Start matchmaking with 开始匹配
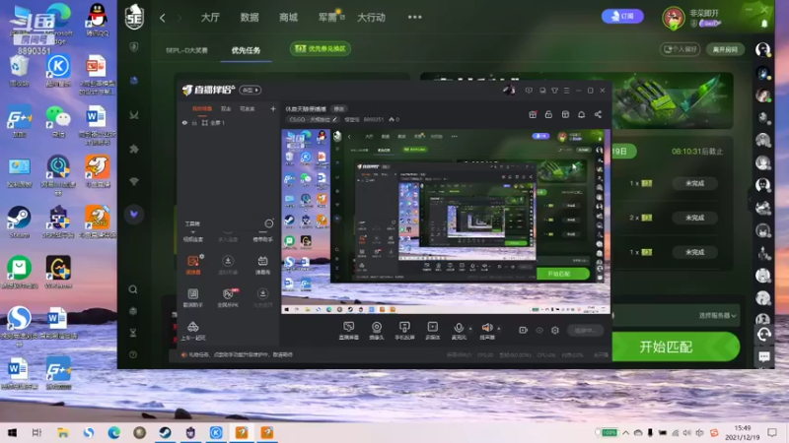This screenshot has height=443, width=789. [675, 347]
